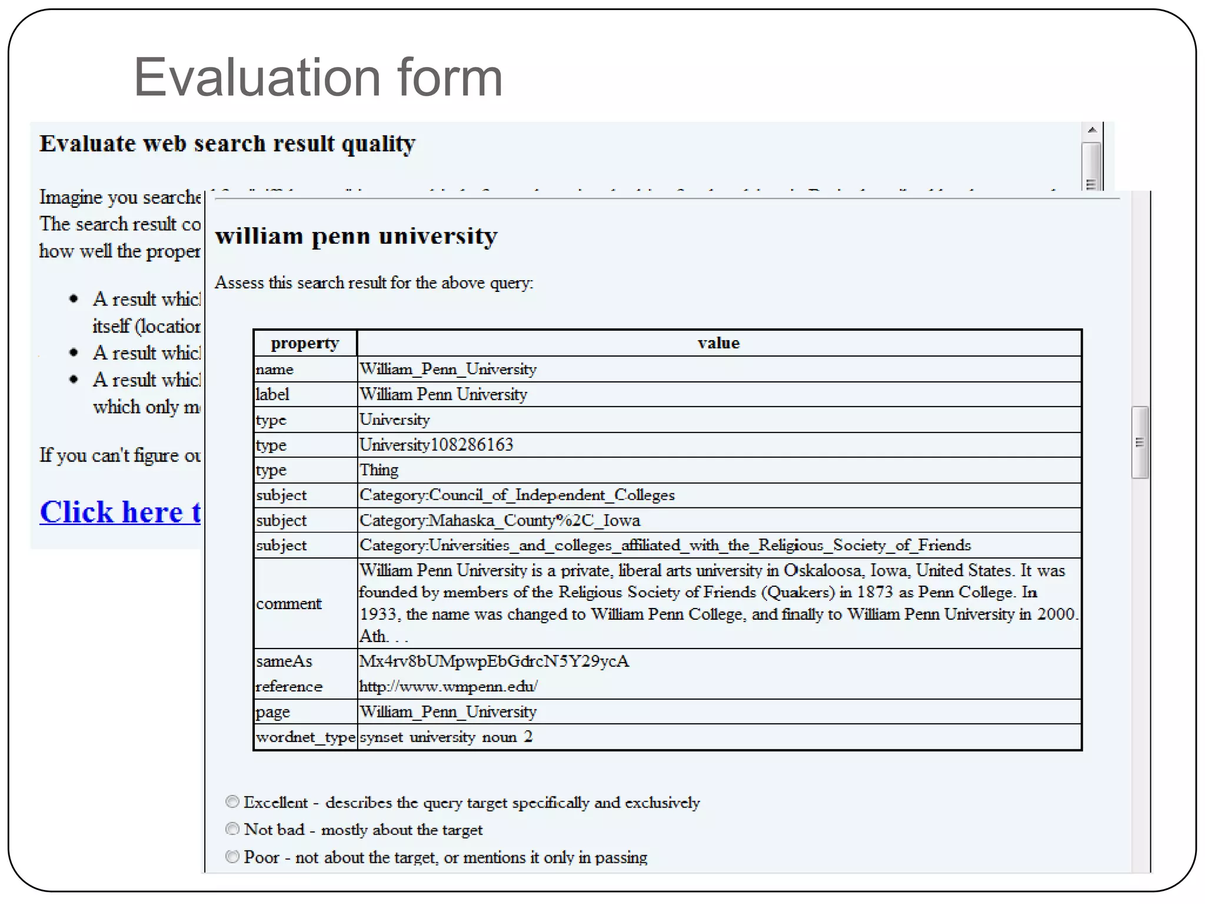Click the sameAs value Mx4rv8bUMpwpEbGdrcN5Y29ycA
1205x904 pixels.
(494, 661)
